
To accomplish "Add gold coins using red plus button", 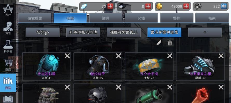I will 186,6.
